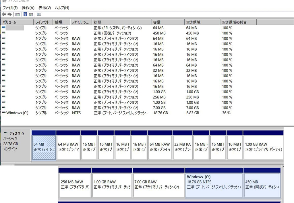Select the Windows (C:) row in volume list

pos(17,113)
